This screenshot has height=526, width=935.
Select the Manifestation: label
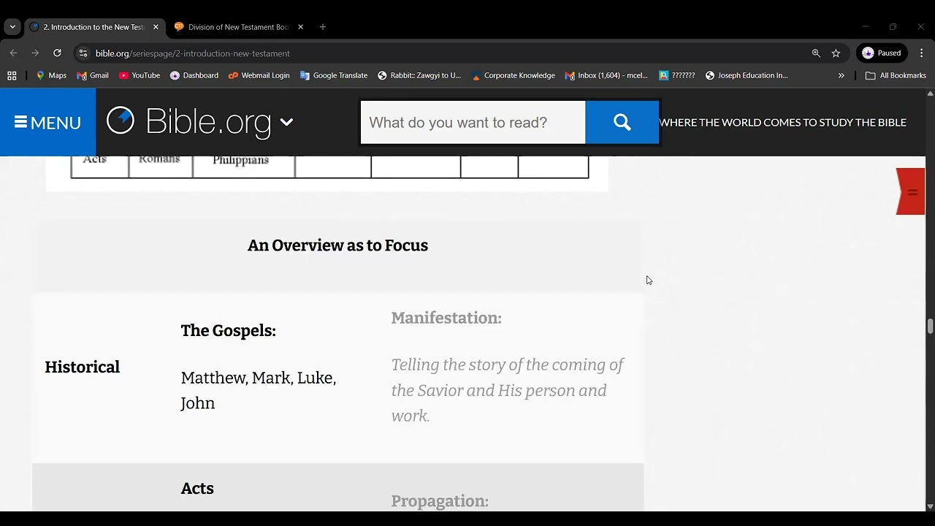446,318
